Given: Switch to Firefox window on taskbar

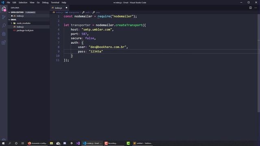Looking at the screenshot, I should 37,143.
